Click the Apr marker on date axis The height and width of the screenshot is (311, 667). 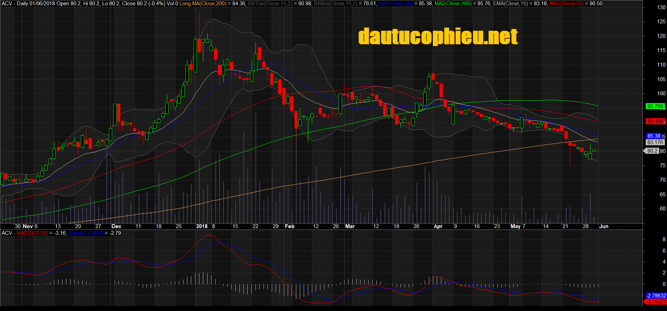(x=438, y=226)
